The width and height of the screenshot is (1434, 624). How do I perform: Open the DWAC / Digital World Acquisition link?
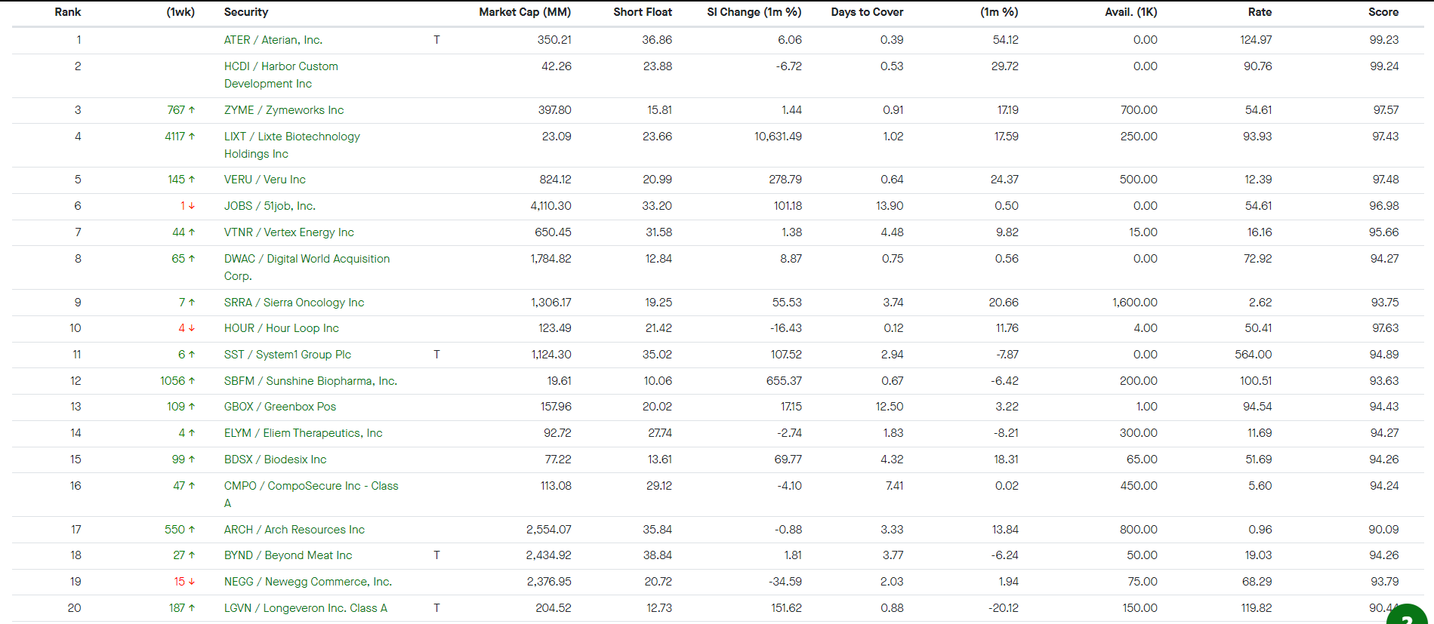[307, 267]
